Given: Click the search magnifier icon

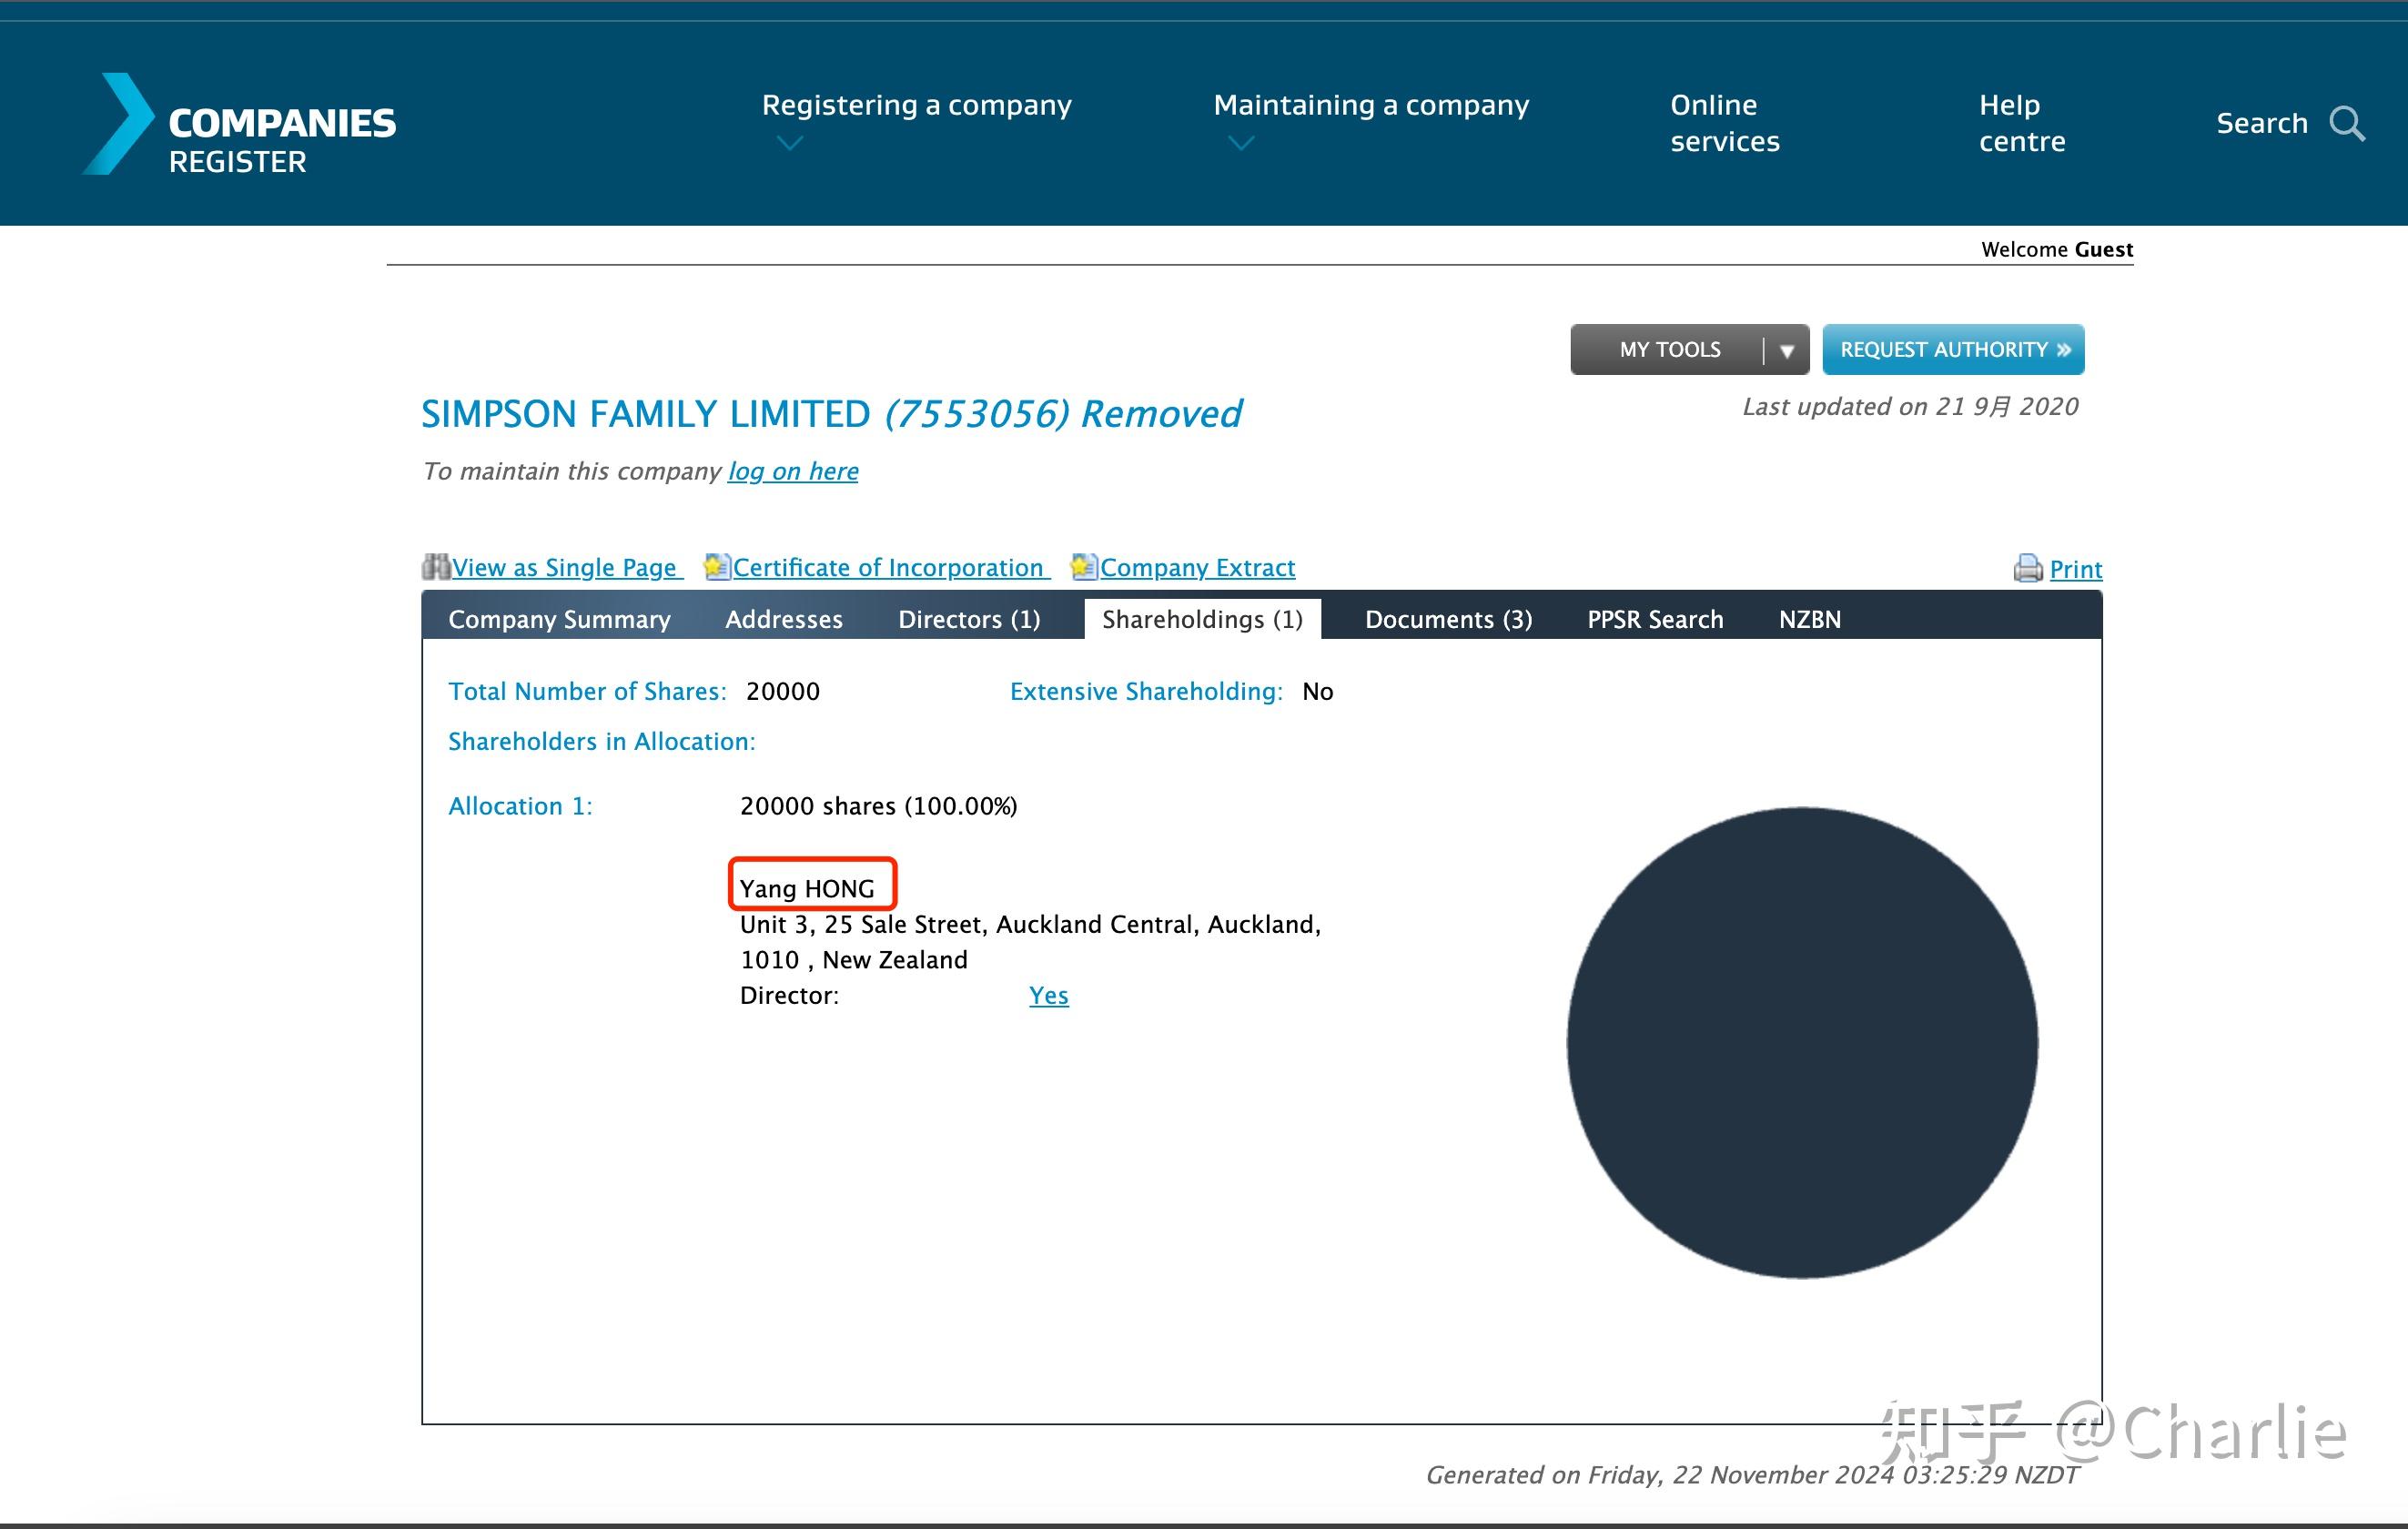Looking at the screenshot, I should [2346, 124].
